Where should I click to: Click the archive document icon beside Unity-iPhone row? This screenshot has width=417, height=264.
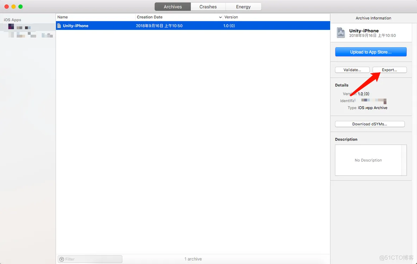click(59, 26)
